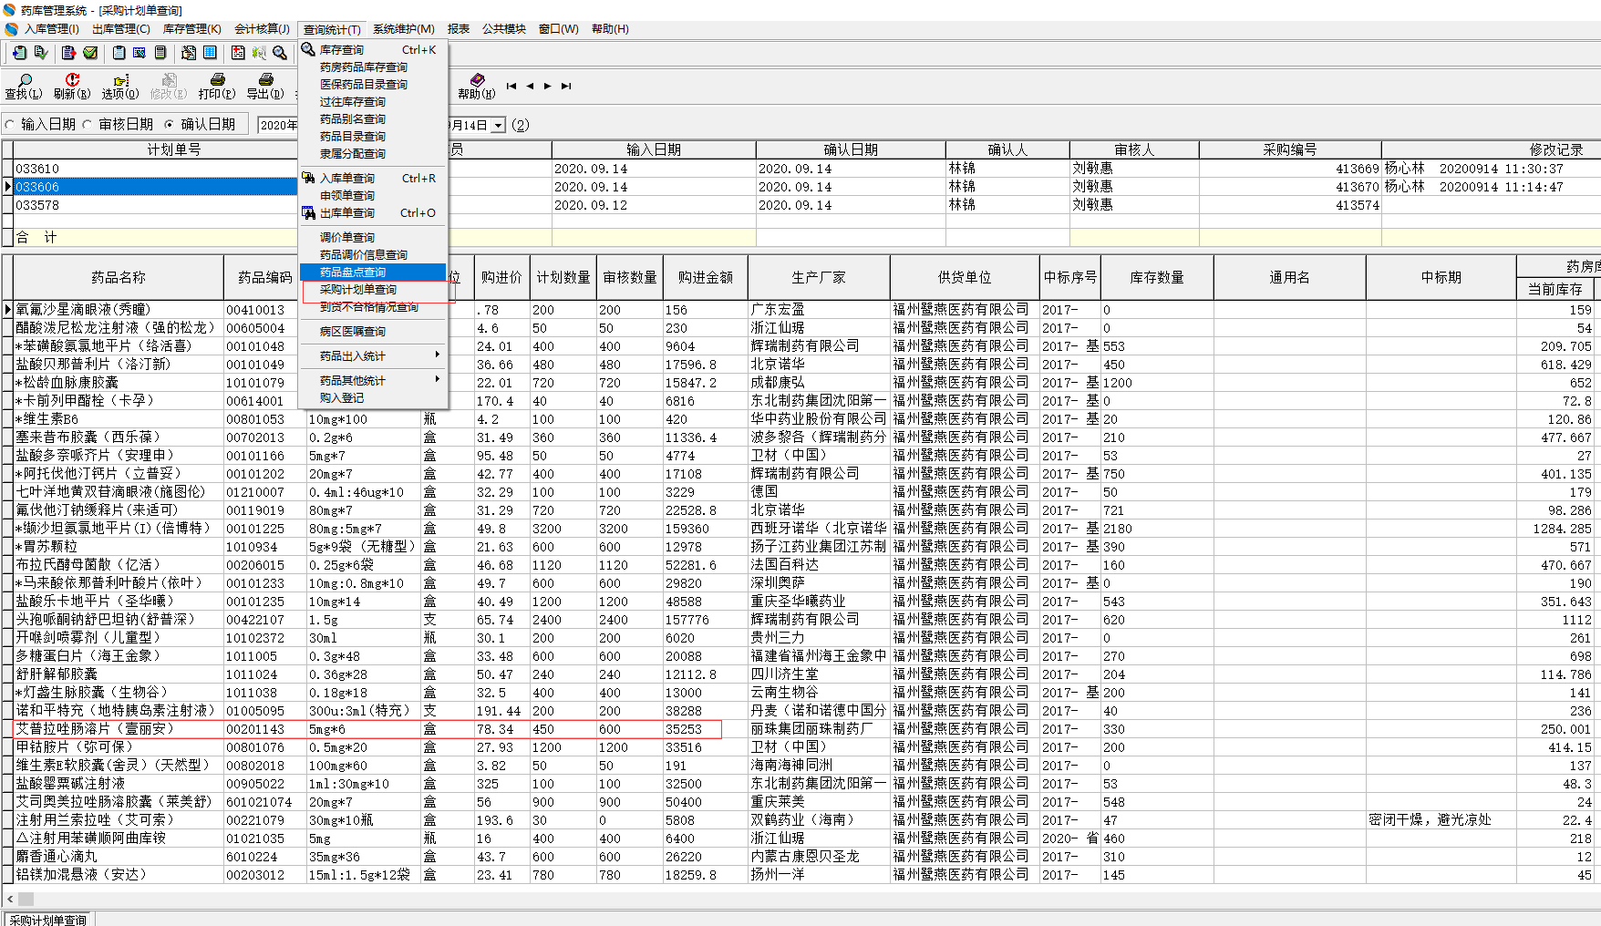Sort by 购进金额 column header
This screenshot has height=926, width=1601.
pyautogui.click(x=705, y=277)
